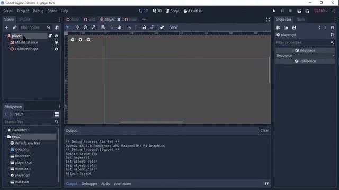Toggle FileSystem split view mode
The height and width of the screenshot is (190, 339).
(x=57, y=115)
